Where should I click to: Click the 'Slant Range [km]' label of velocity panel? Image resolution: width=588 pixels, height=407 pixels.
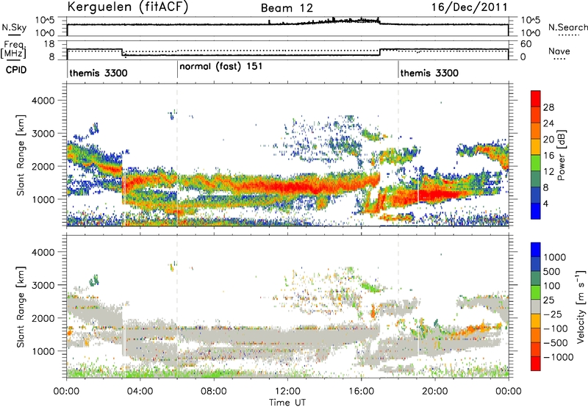[21, 306]
